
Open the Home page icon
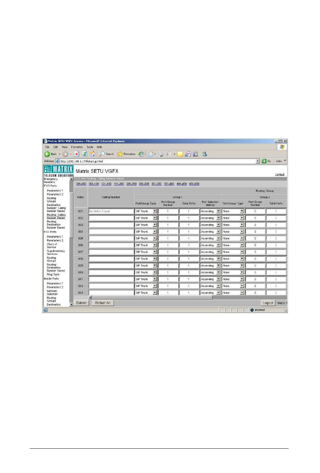coord(93,154)
